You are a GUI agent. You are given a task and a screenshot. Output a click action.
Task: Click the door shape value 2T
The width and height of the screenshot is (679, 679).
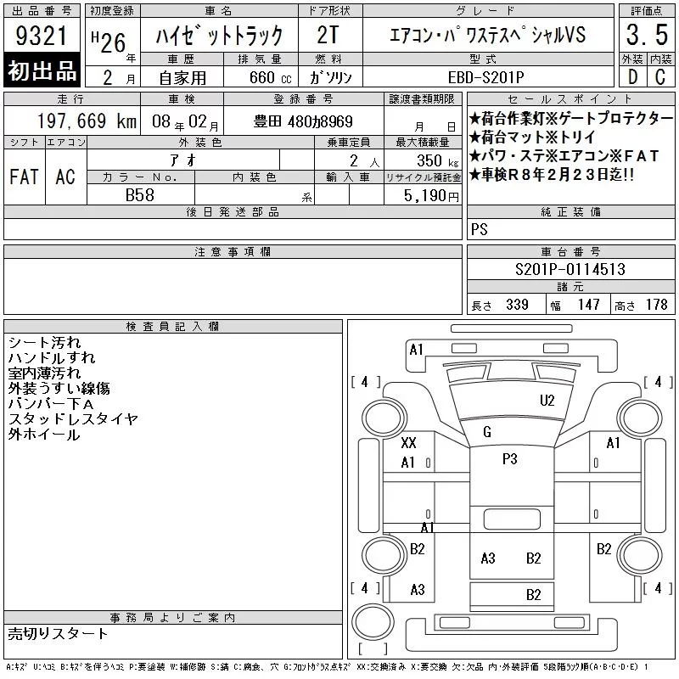tap(328, 36)
